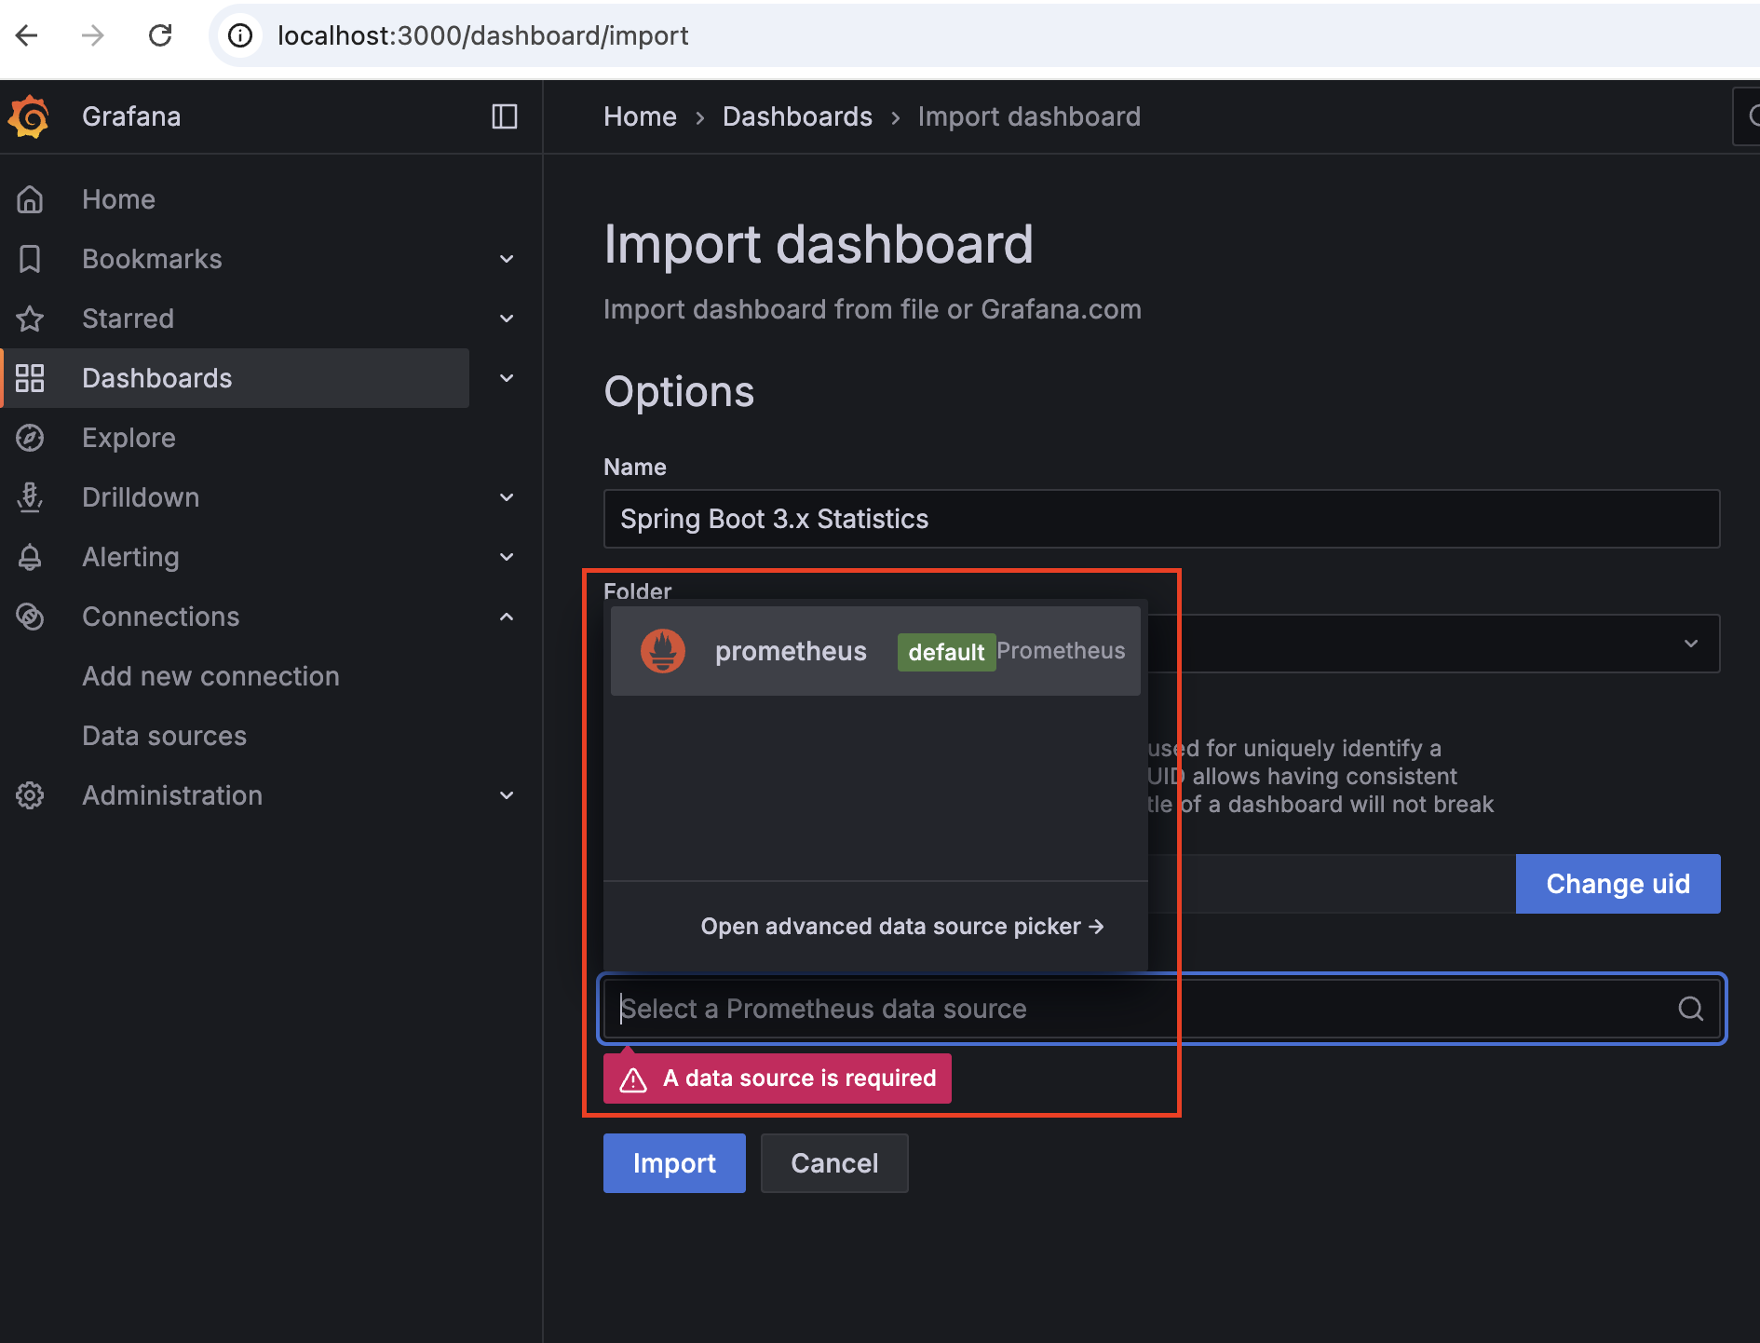Image resolution: width=1760 pixels, height=1343 pixels.
Task: Click the warning triangle in the error message
Action: [x=633, y=1079]
